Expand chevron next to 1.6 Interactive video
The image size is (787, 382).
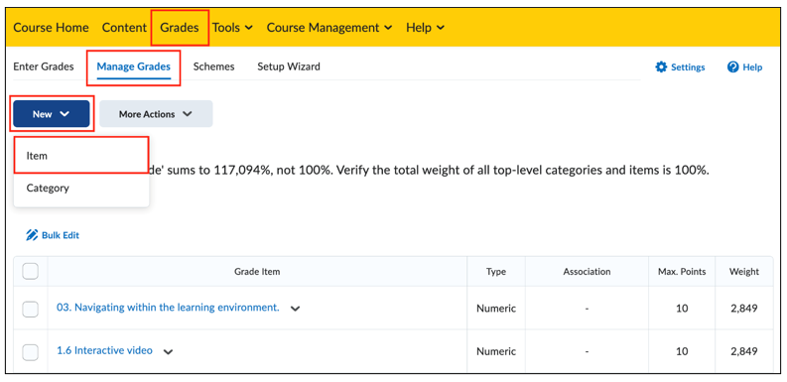pyautogui.click(x=169, y=352)
